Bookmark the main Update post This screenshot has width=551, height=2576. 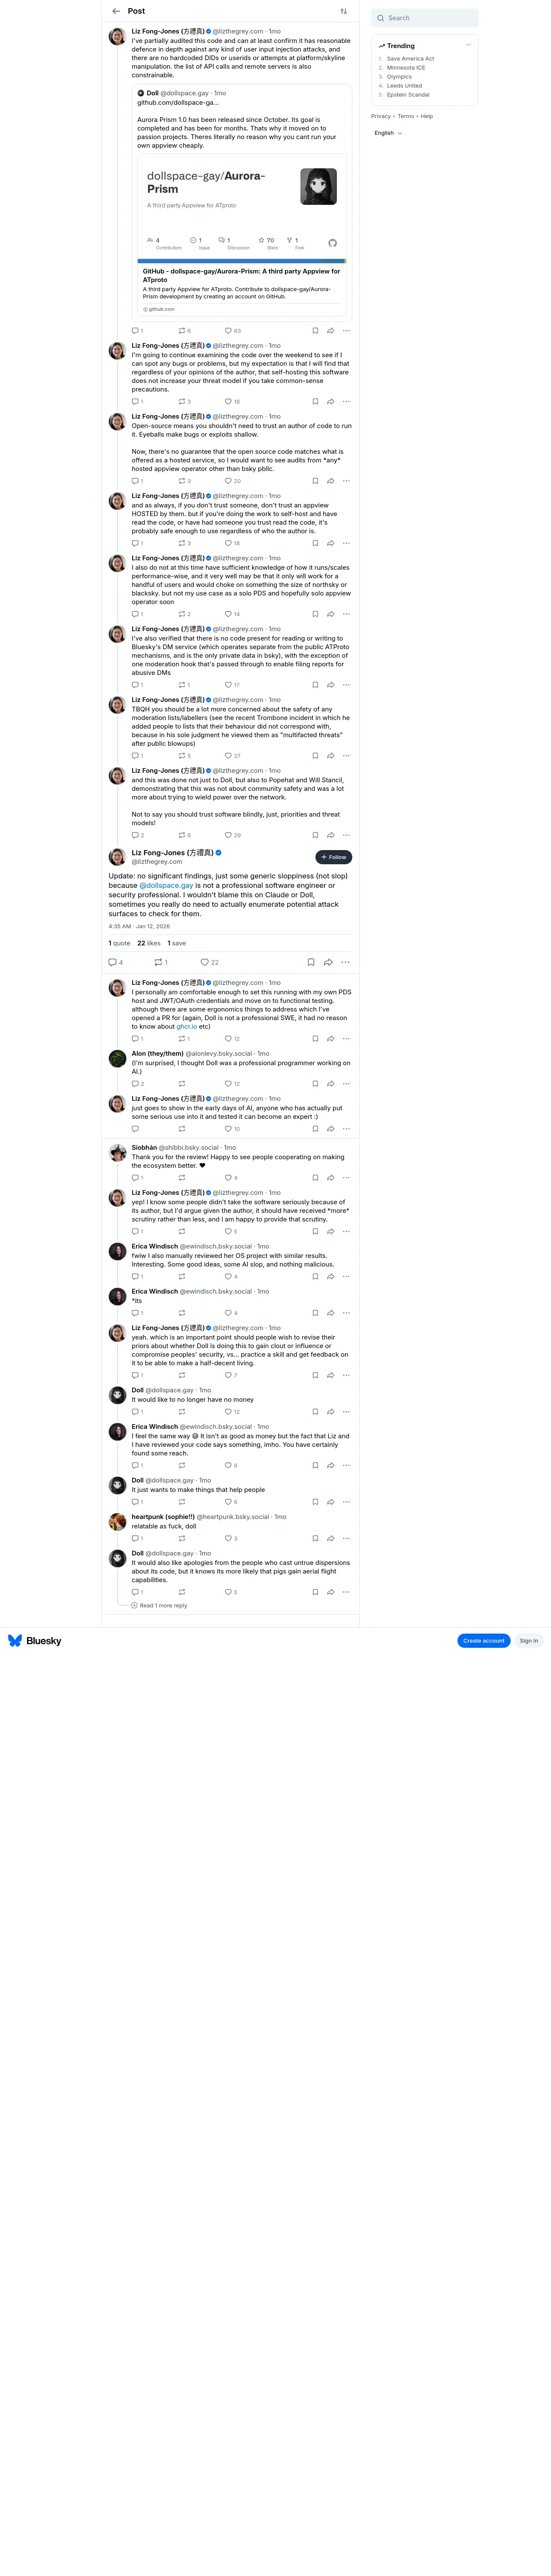(x=311, y=962)
